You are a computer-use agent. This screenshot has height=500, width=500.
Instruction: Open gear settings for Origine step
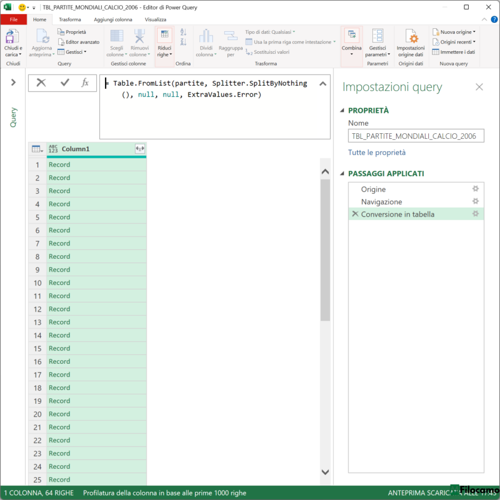pos(476,189)
